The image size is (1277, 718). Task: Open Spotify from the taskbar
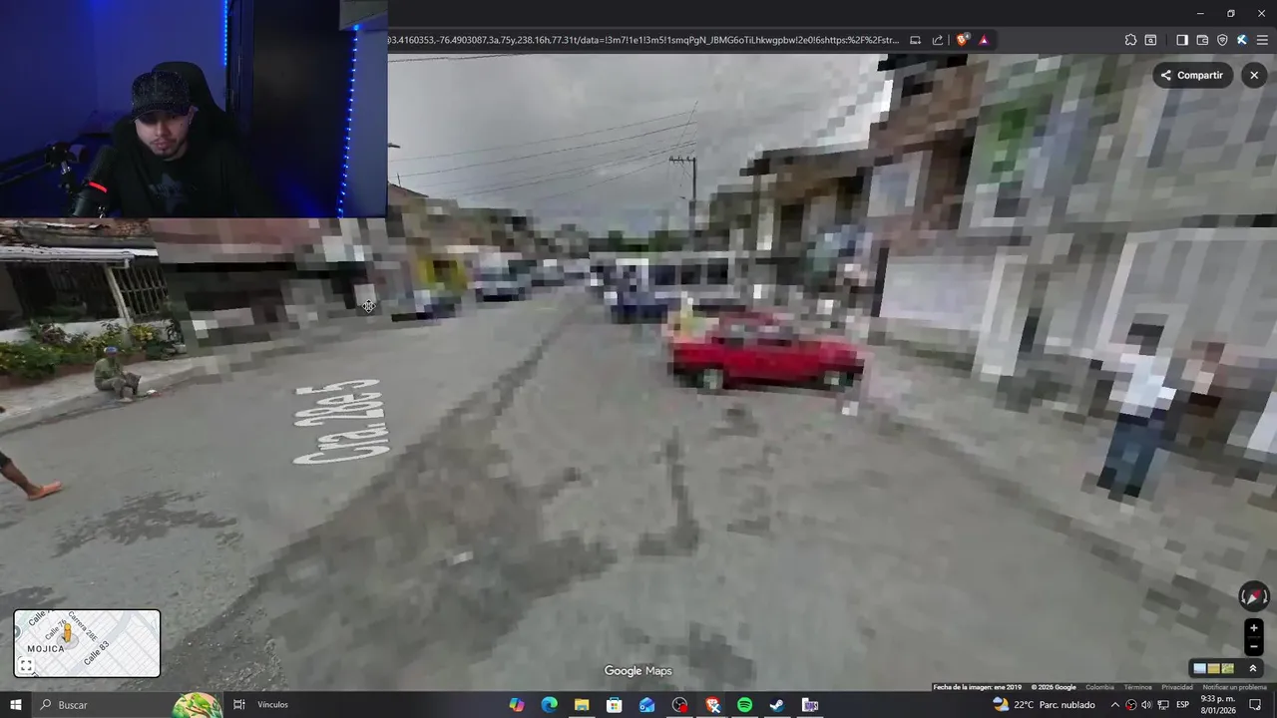point(744,705)
